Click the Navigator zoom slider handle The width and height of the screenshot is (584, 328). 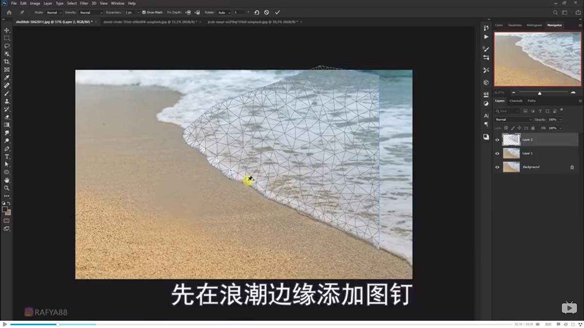540,93
